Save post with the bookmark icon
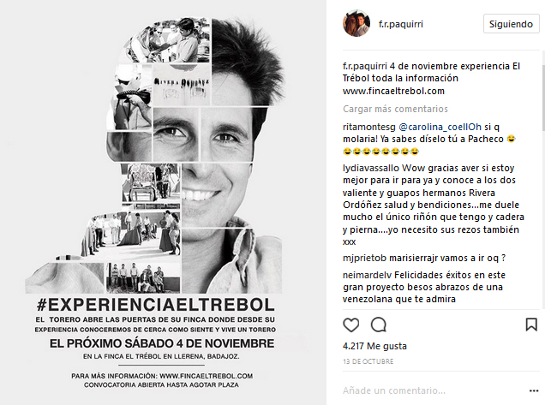The image size is (545, 405). pyautogui.click(x=531, y=325)
